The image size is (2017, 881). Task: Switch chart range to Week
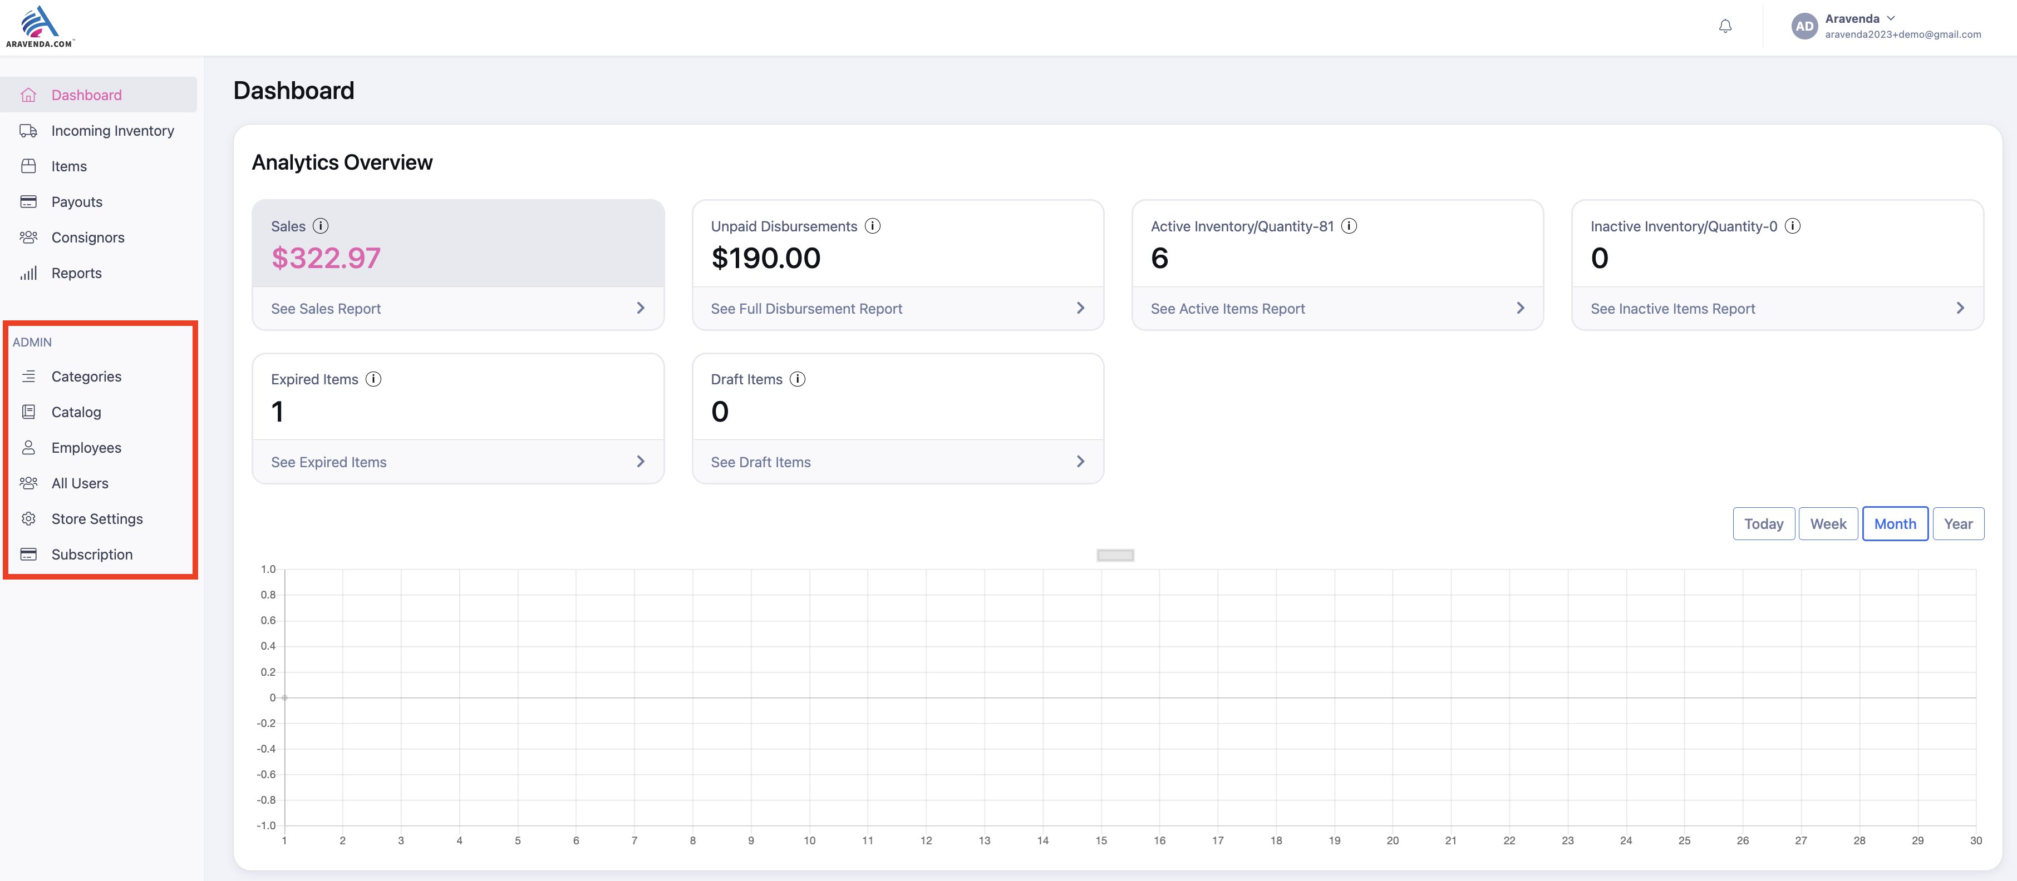(x=1828, y=524)
